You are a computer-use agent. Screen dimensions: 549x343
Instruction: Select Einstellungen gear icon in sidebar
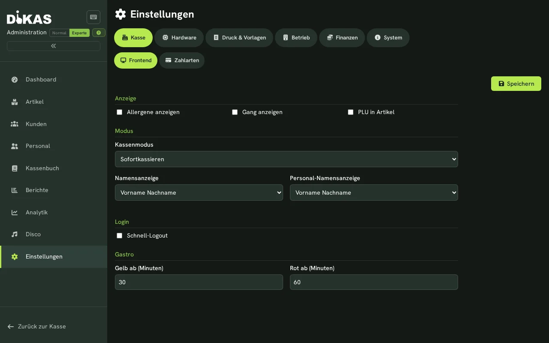tap(15, 256)
